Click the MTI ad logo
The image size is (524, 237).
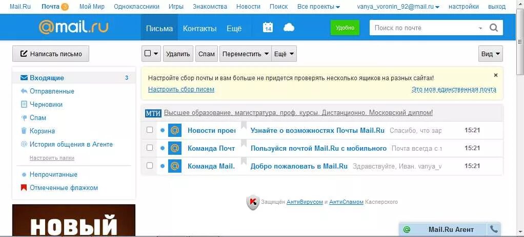pos(153,113)
